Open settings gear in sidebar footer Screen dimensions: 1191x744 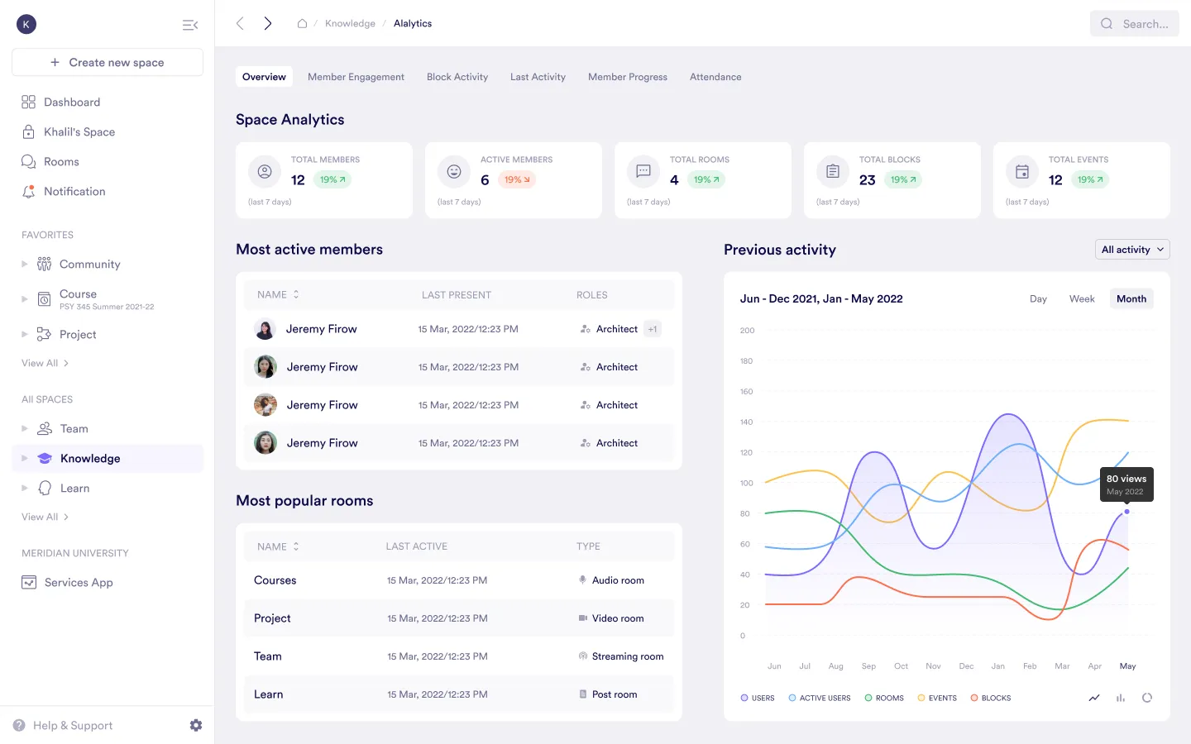click(x=196, y=725)
